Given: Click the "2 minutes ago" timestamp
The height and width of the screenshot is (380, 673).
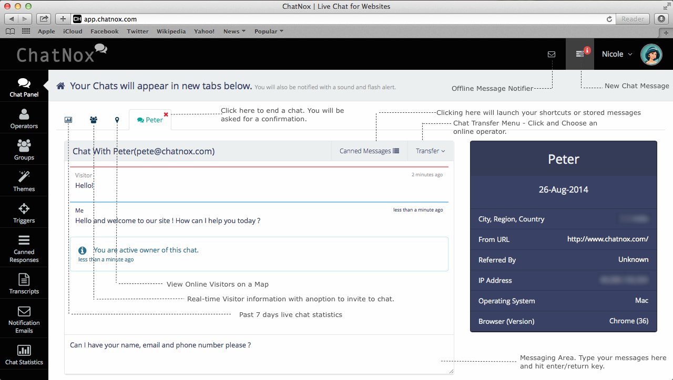Looking at the screenshot, I should pos(427,175).
